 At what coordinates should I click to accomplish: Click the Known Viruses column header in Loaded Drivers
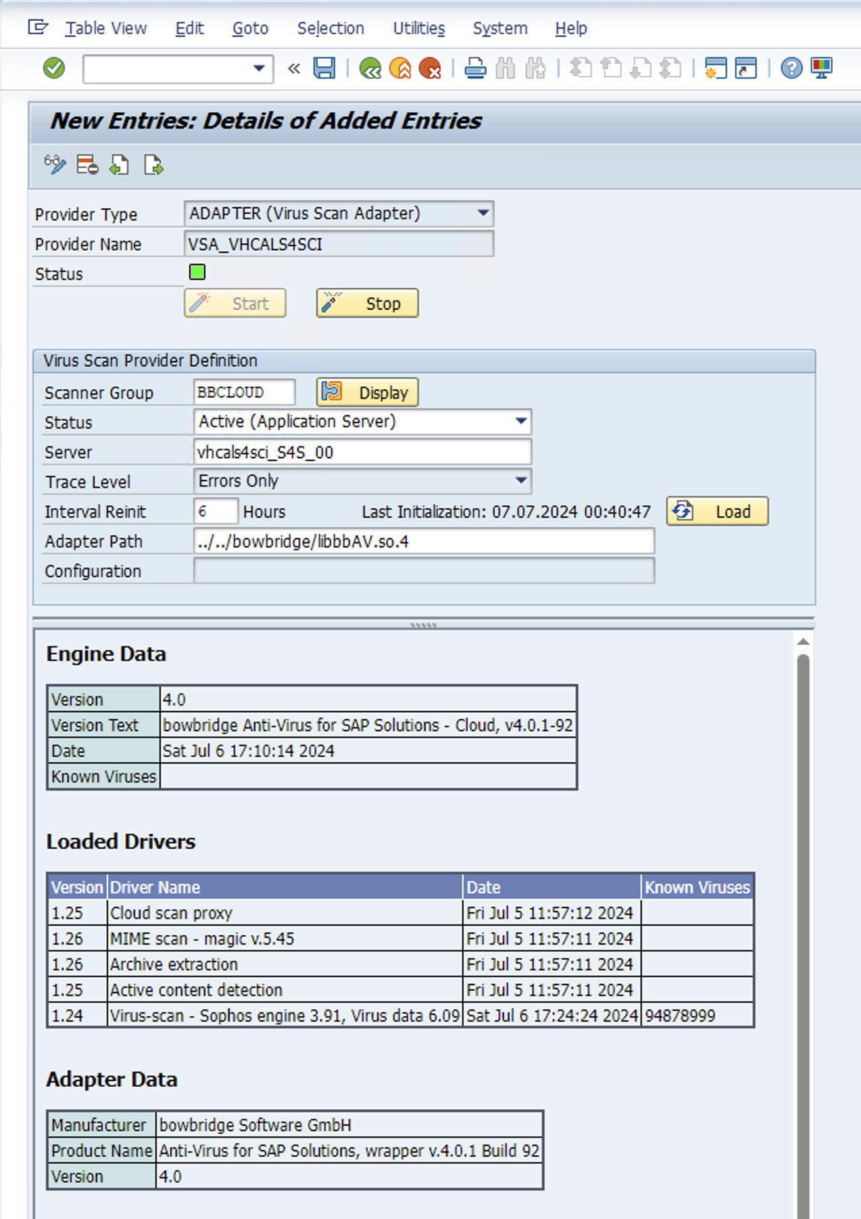click(697, 887)
